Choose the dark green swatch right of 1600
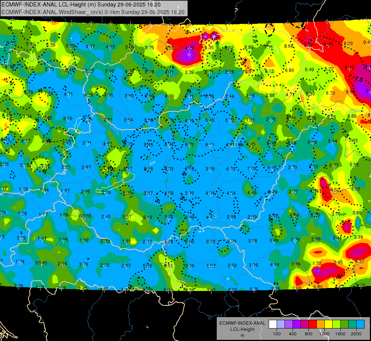The height and width of the screenshot is (341, 371). pyautogui.click(x=344, y=324)
